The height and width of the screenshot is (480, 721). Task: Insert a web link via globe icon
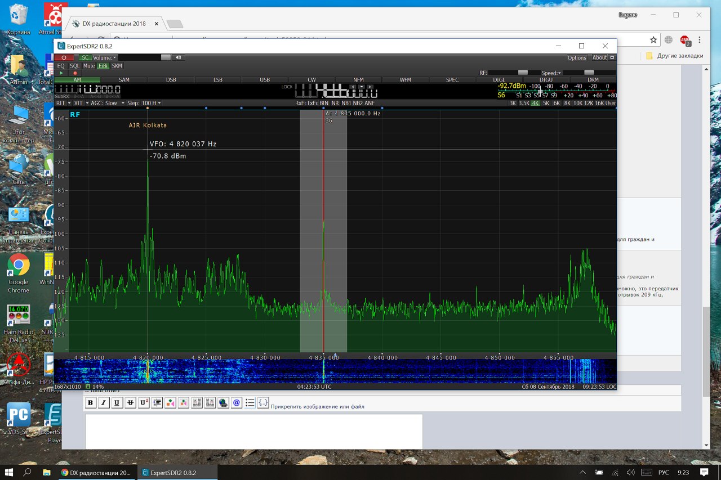point(223,403)
